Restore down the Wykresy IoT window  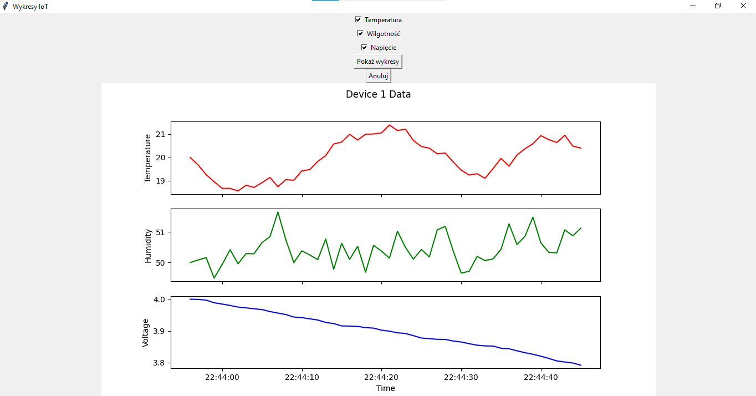(x=718, y=6)
